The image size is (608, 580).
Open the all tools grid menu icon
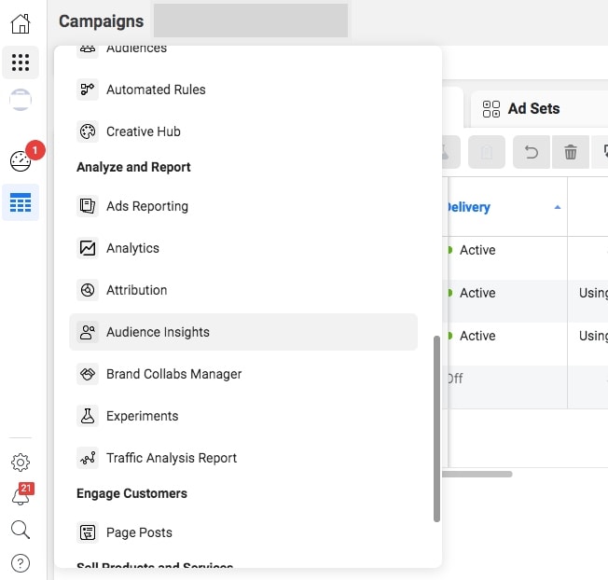21,62
